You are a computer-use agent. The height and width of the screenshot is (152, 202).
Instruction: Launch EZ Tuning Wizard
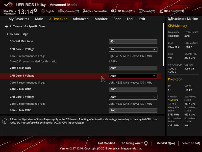point(135,143)
